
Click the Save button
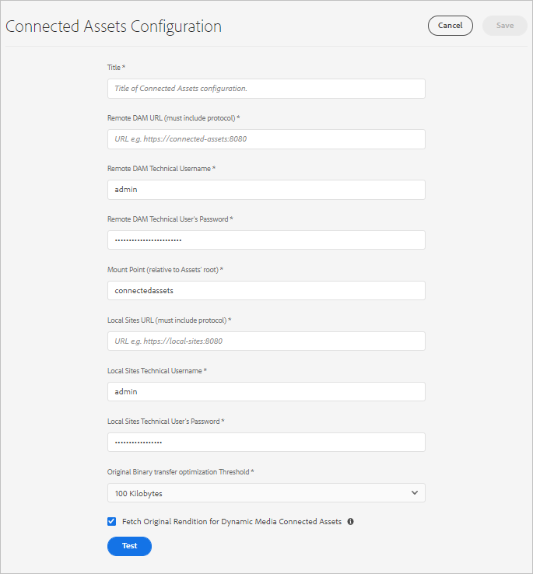click(505, 26)
